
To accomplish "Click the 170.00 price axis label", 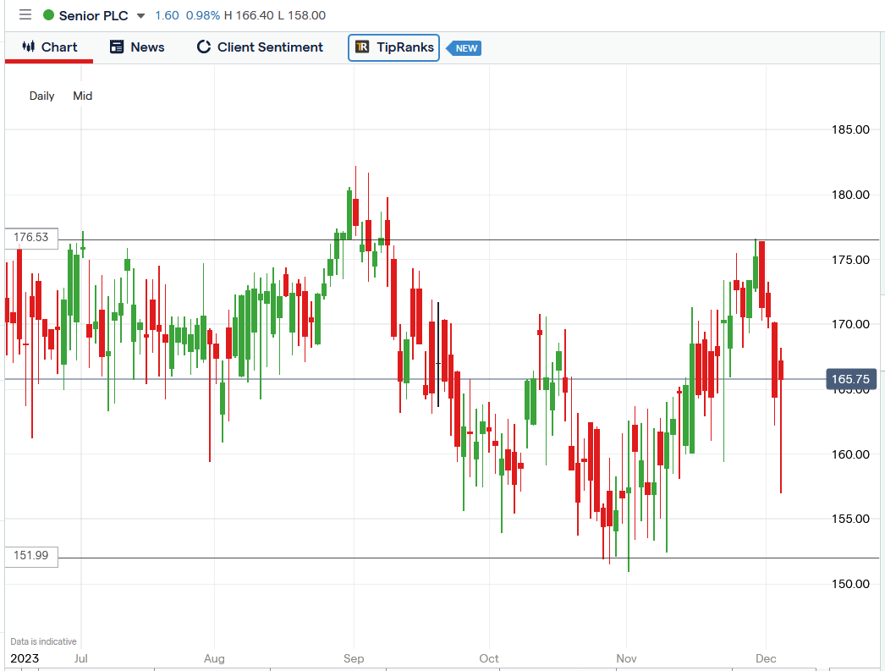I will tap(850, 324).
